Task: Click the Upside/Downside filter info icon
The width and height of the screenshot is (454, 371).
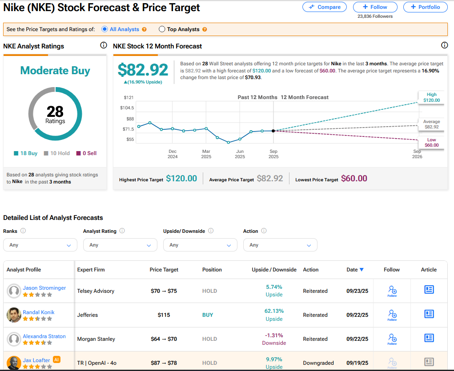Action: click(x=211, y=231)
